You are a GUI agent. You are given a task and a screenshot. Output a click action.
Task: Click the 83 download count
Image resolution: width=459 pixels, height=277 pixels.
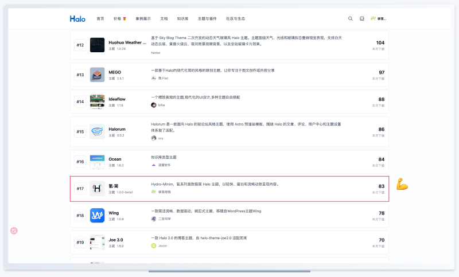tap(382, 186)
